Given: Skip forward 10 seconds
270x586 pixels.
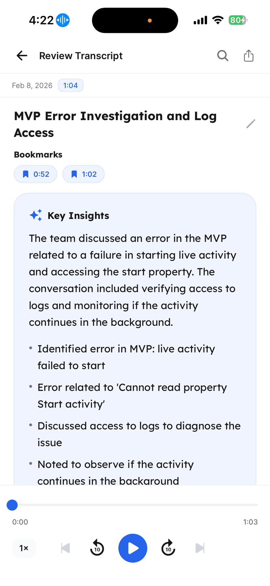Looking at the screenshot, I should click(168, 548).
